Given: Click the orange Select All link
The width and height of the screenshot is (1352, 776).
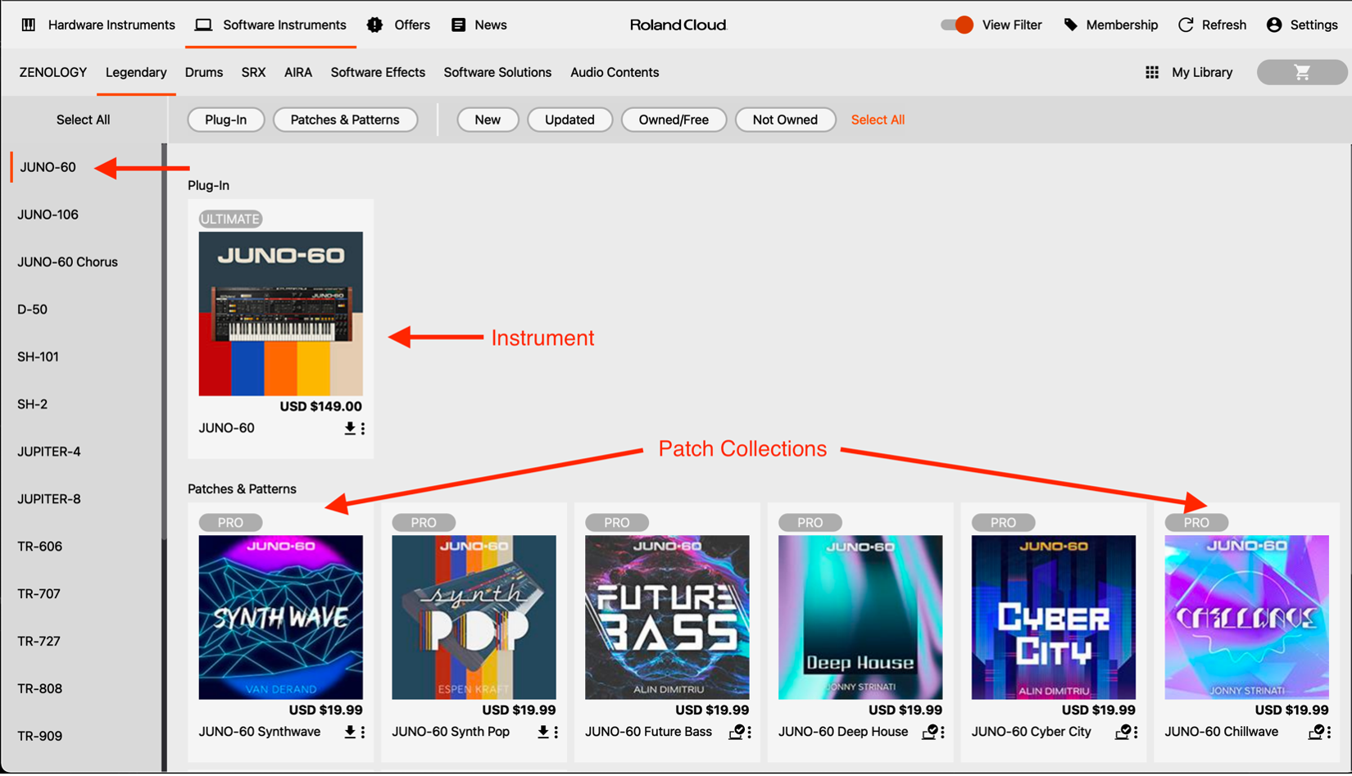Looking at the screenshot, I should [877, 120].
